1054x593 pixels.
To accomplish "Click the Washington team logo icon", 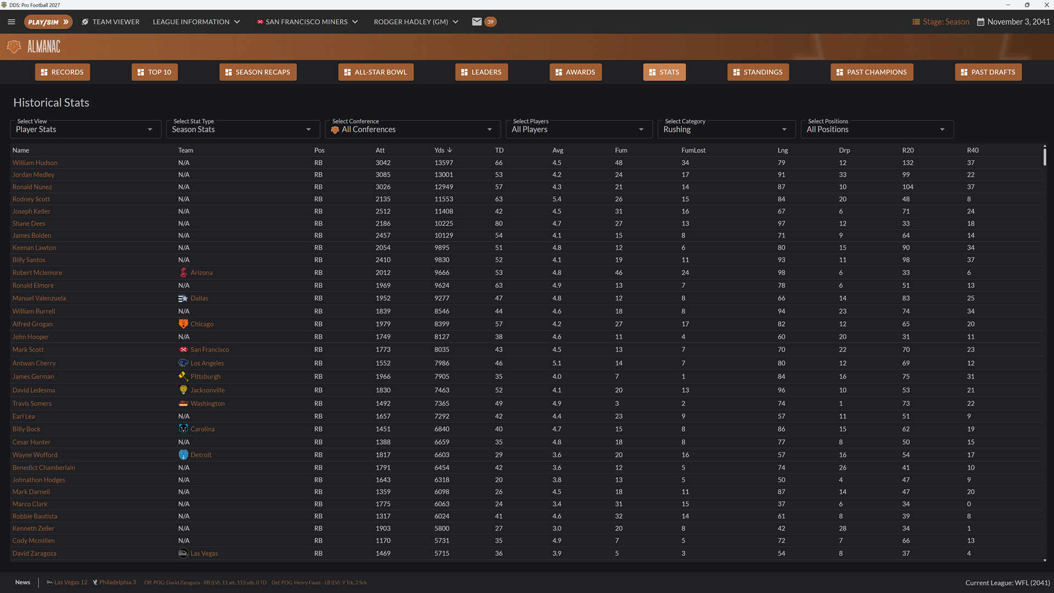I will click(183, 404).
